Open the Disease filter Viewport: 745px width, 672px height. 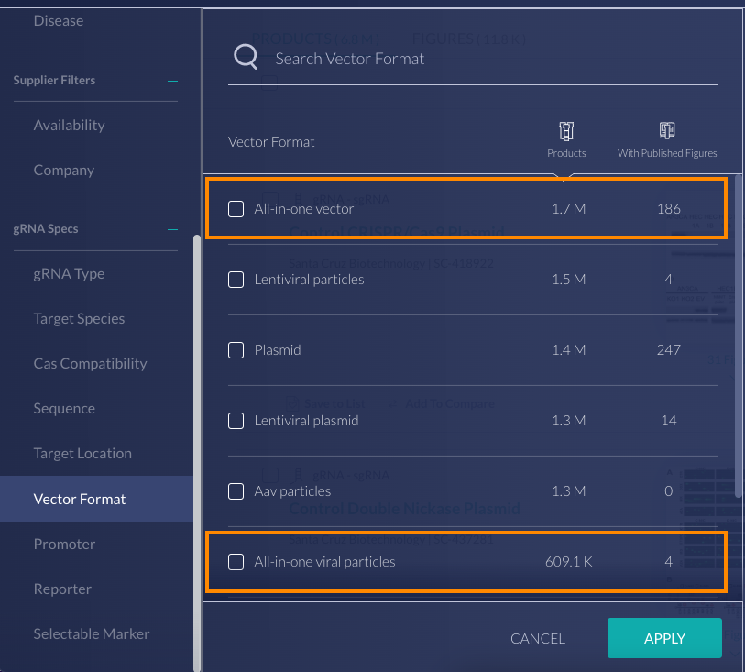(59, 21)
